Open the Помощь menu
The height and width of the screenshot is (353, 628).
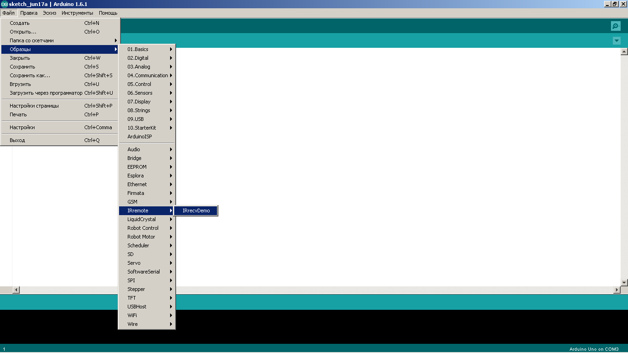coord(108,13)
